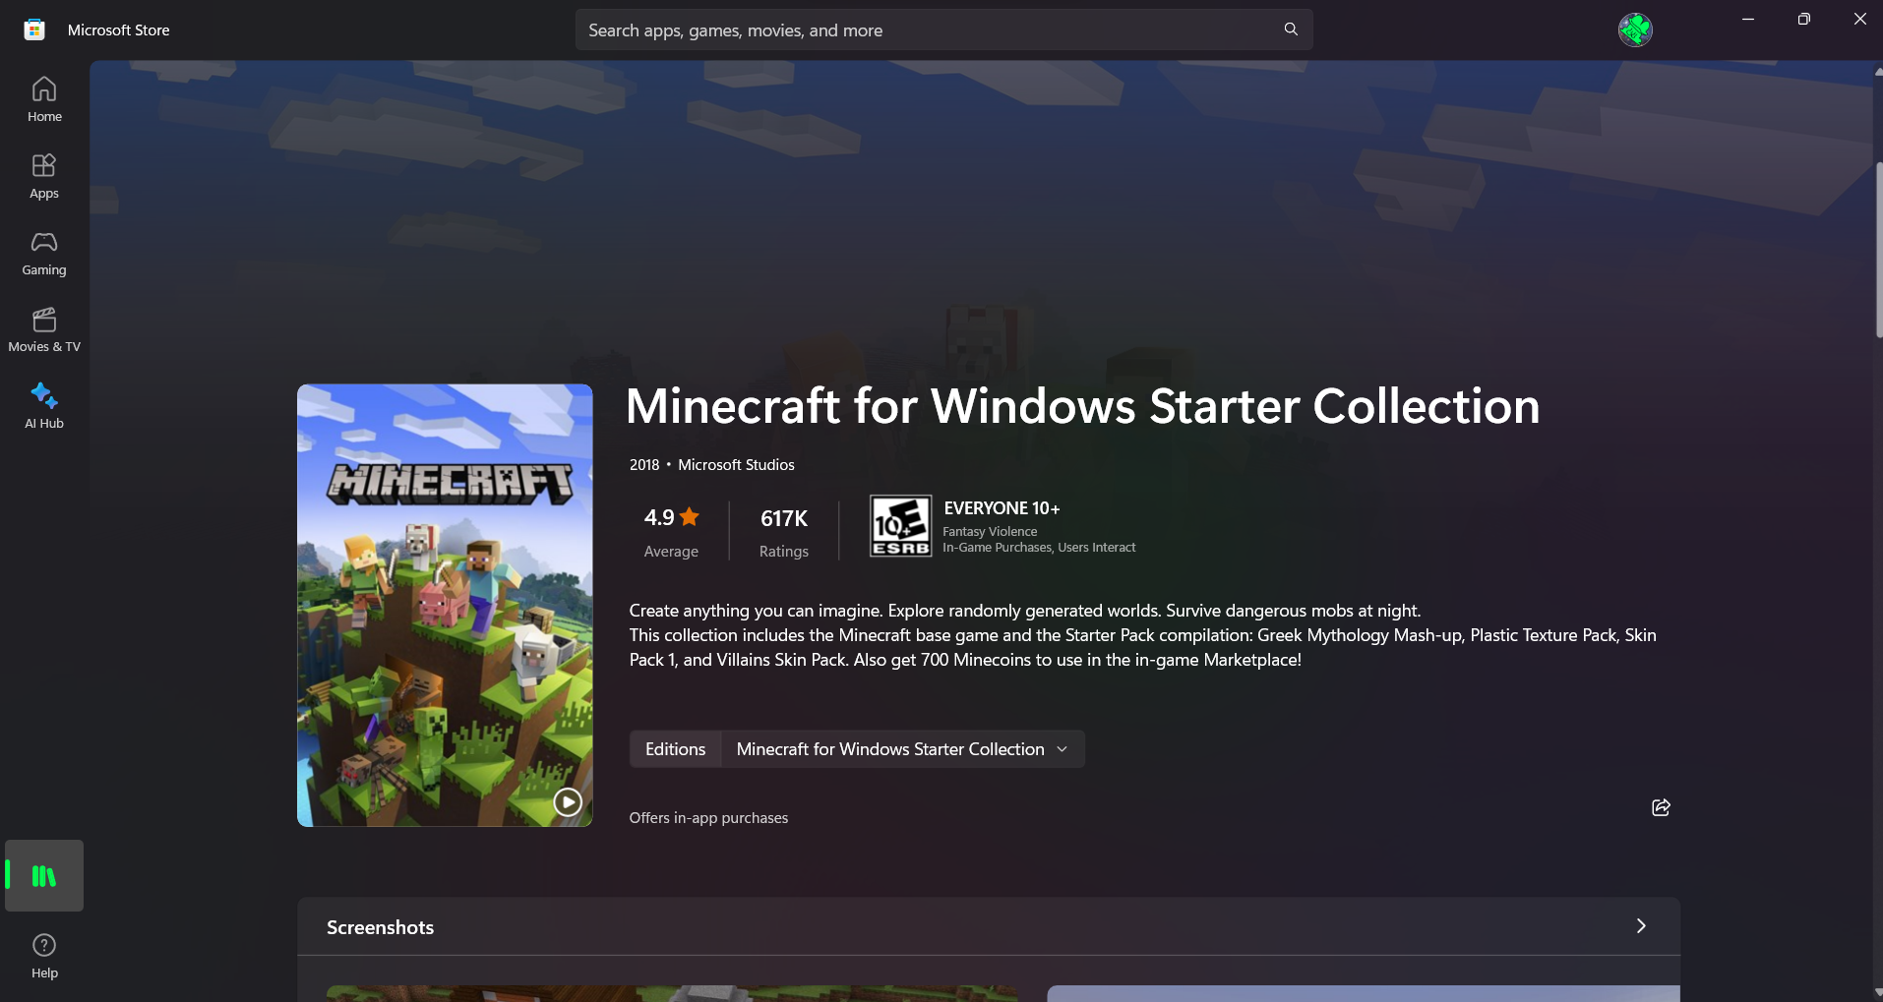Screen dimensions: 1883x1002
Task: Click 'In-Game Purchases, Users Interact' text
Action: [1039, 548]
